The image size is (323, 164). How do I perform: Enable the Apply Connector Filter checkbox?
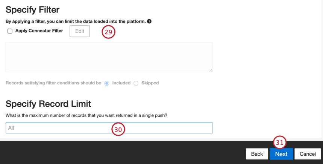point(10,31)
